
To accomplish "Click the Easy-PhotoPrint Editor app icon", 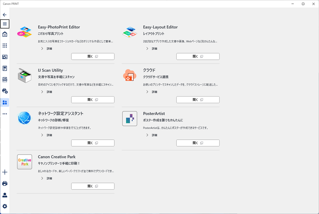I will (x=25, y=32).
